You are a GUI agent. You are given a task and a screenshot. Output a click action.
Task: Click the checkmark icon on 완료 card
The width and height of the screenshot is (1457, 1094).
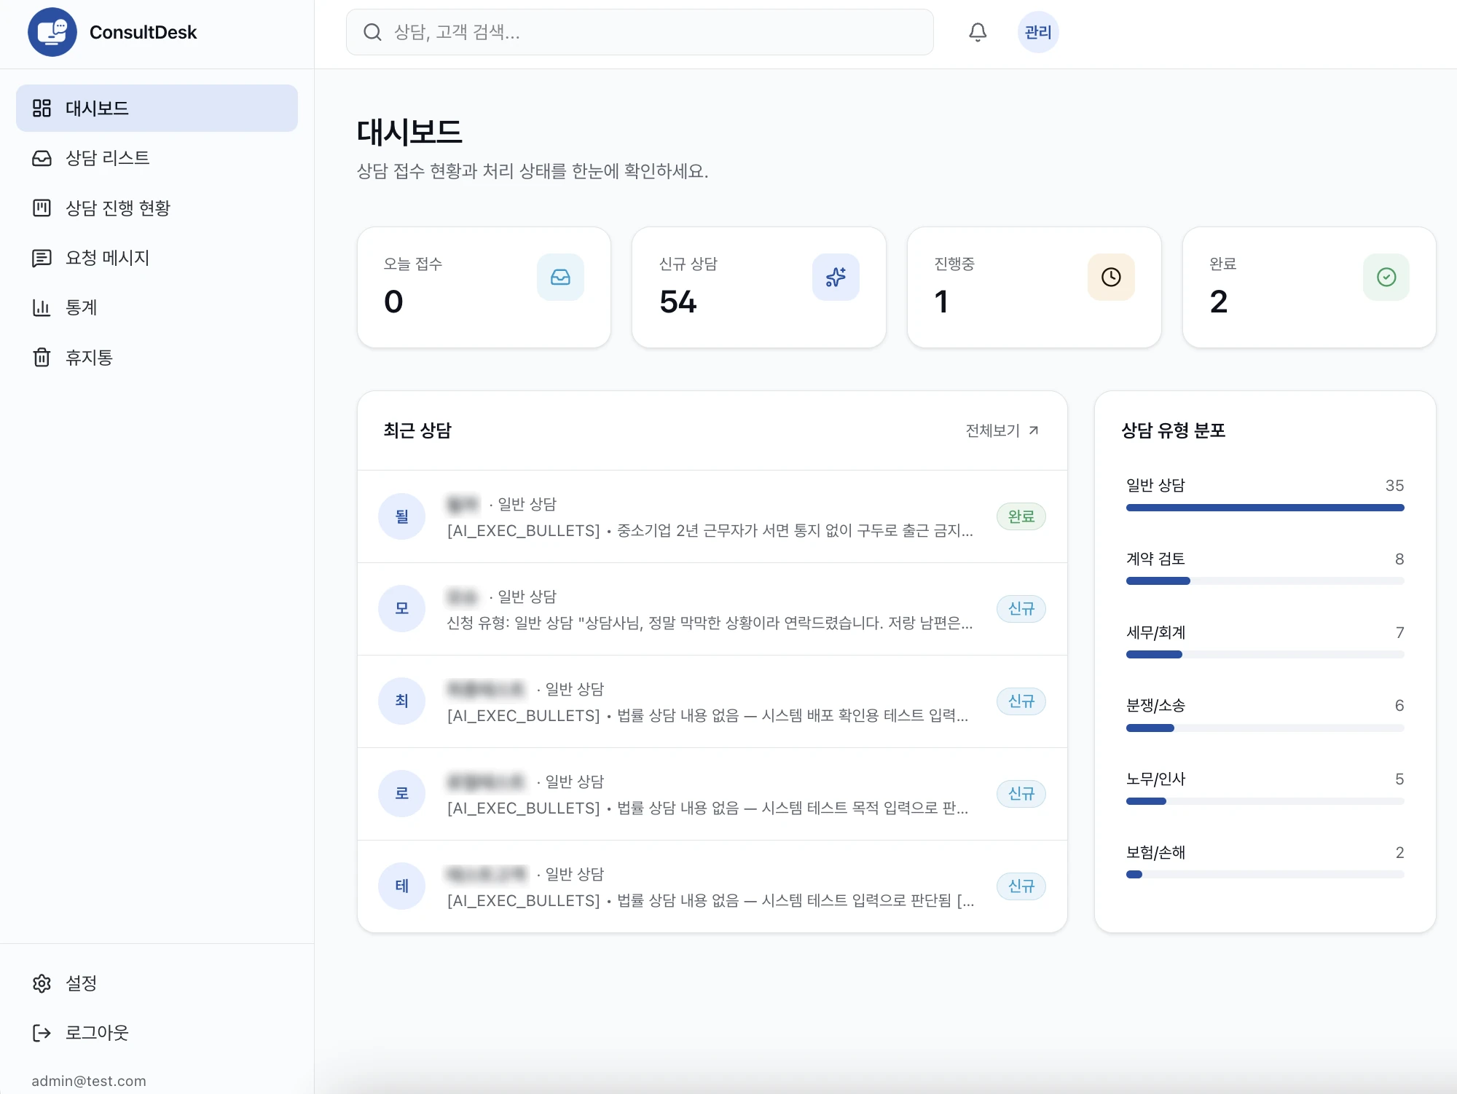[x=1386, y=277]
